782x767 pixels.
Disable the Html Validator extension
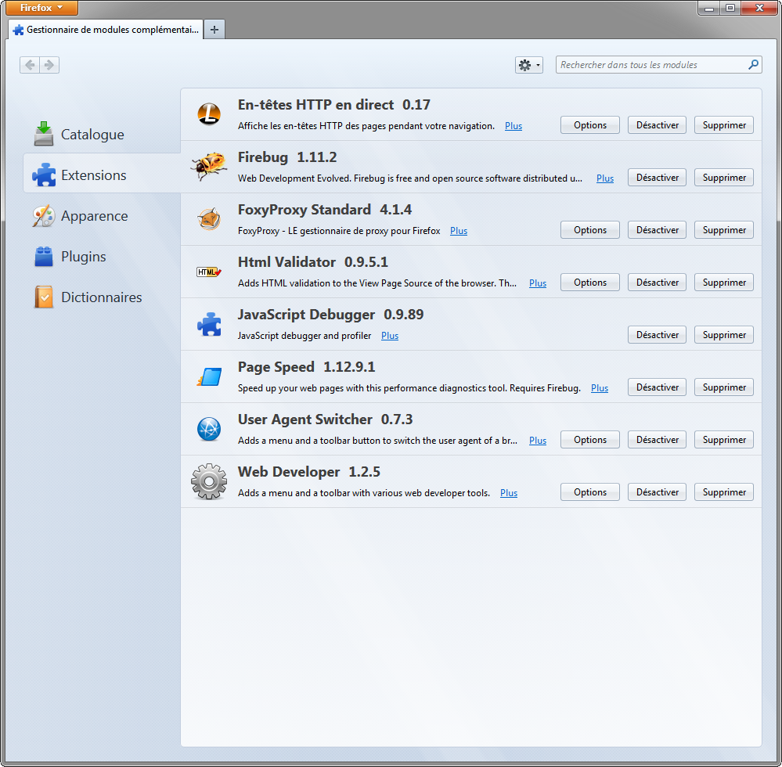tap(657, 283)
